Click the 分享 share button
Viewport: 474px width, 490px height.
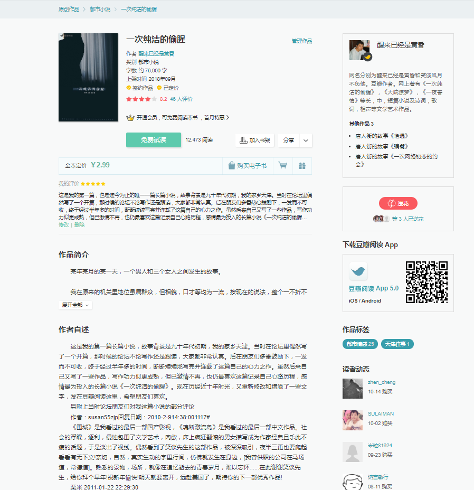[288, 140]
